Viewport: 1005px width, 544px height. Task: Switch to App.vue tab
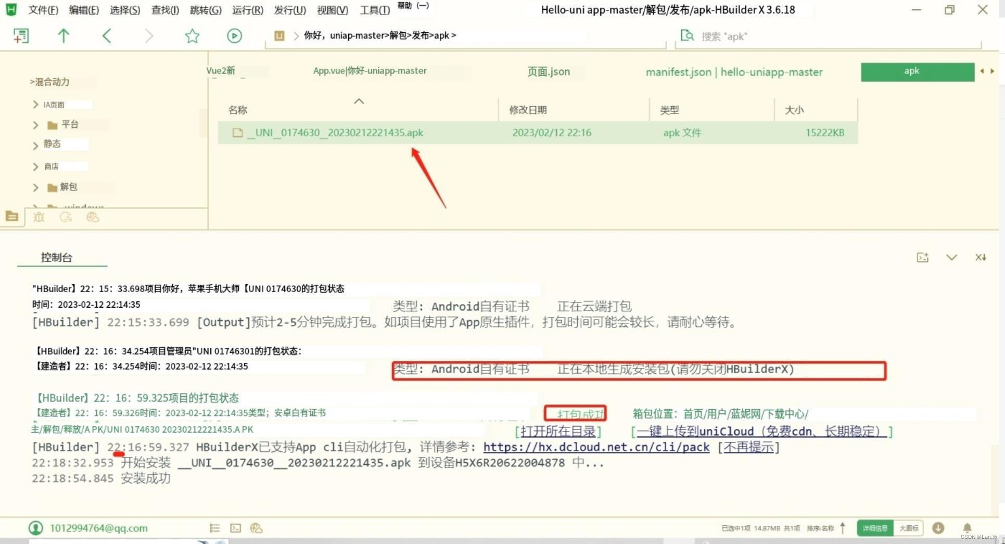point(370,71)
